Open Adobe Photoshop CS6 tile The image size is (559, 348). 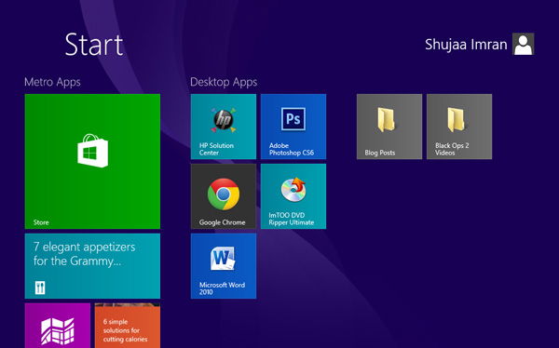(293, 127)
